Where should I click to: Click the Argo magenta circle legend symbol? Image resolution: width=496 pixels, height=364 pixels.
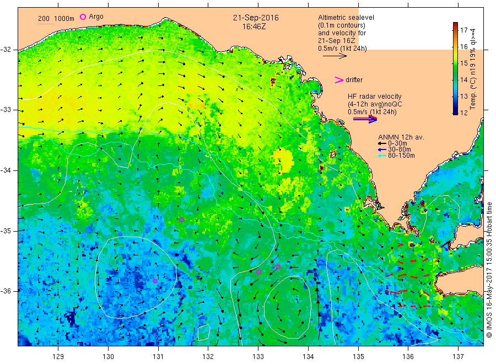click(x=83, y=17)
